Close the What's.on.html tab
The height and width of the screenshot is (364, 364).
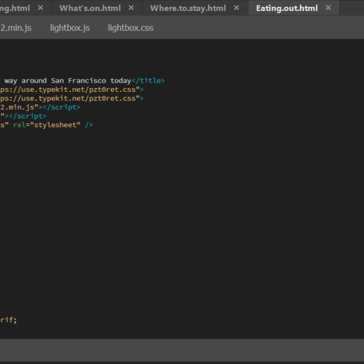131,8
